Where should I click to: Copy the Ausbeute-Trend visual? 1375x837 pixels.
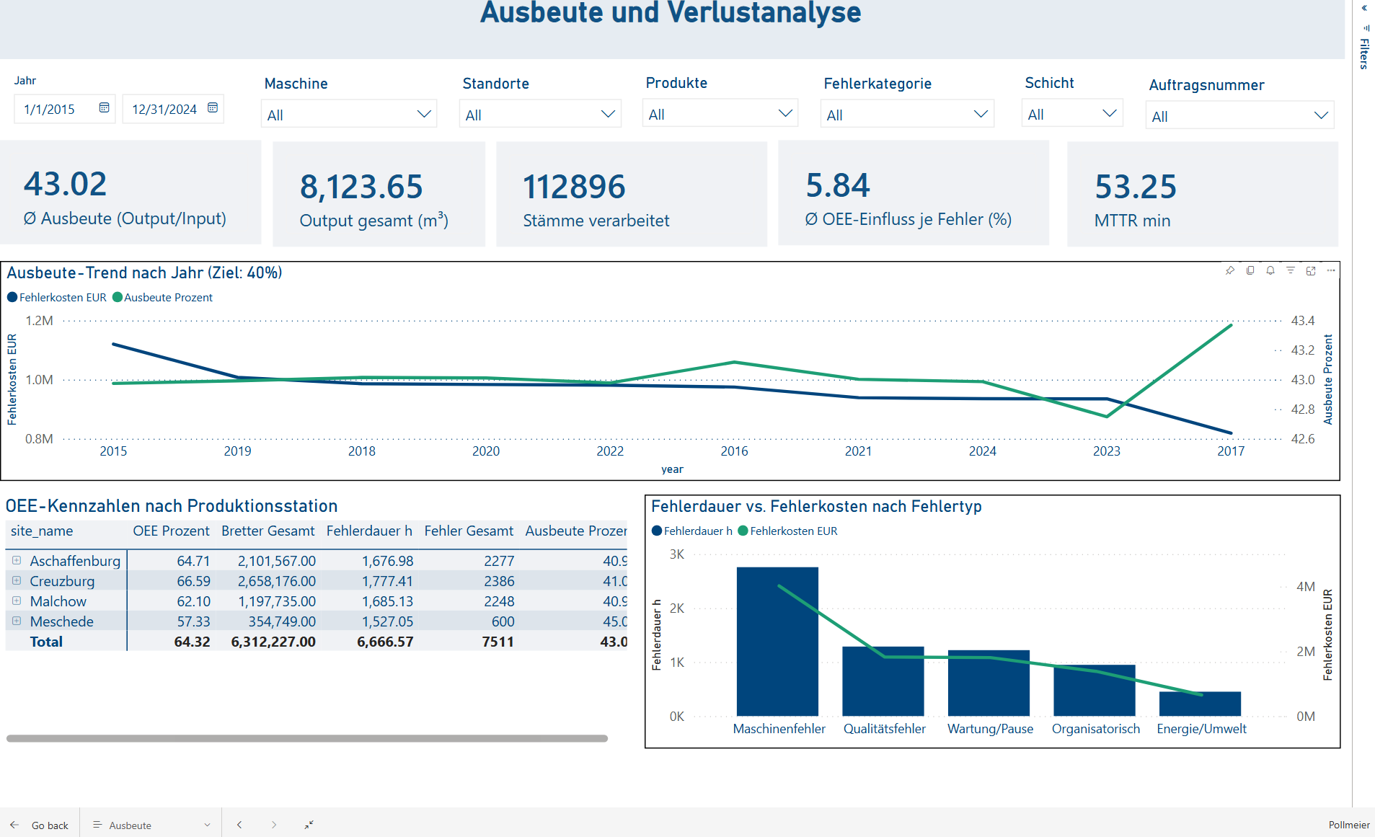1250,270
